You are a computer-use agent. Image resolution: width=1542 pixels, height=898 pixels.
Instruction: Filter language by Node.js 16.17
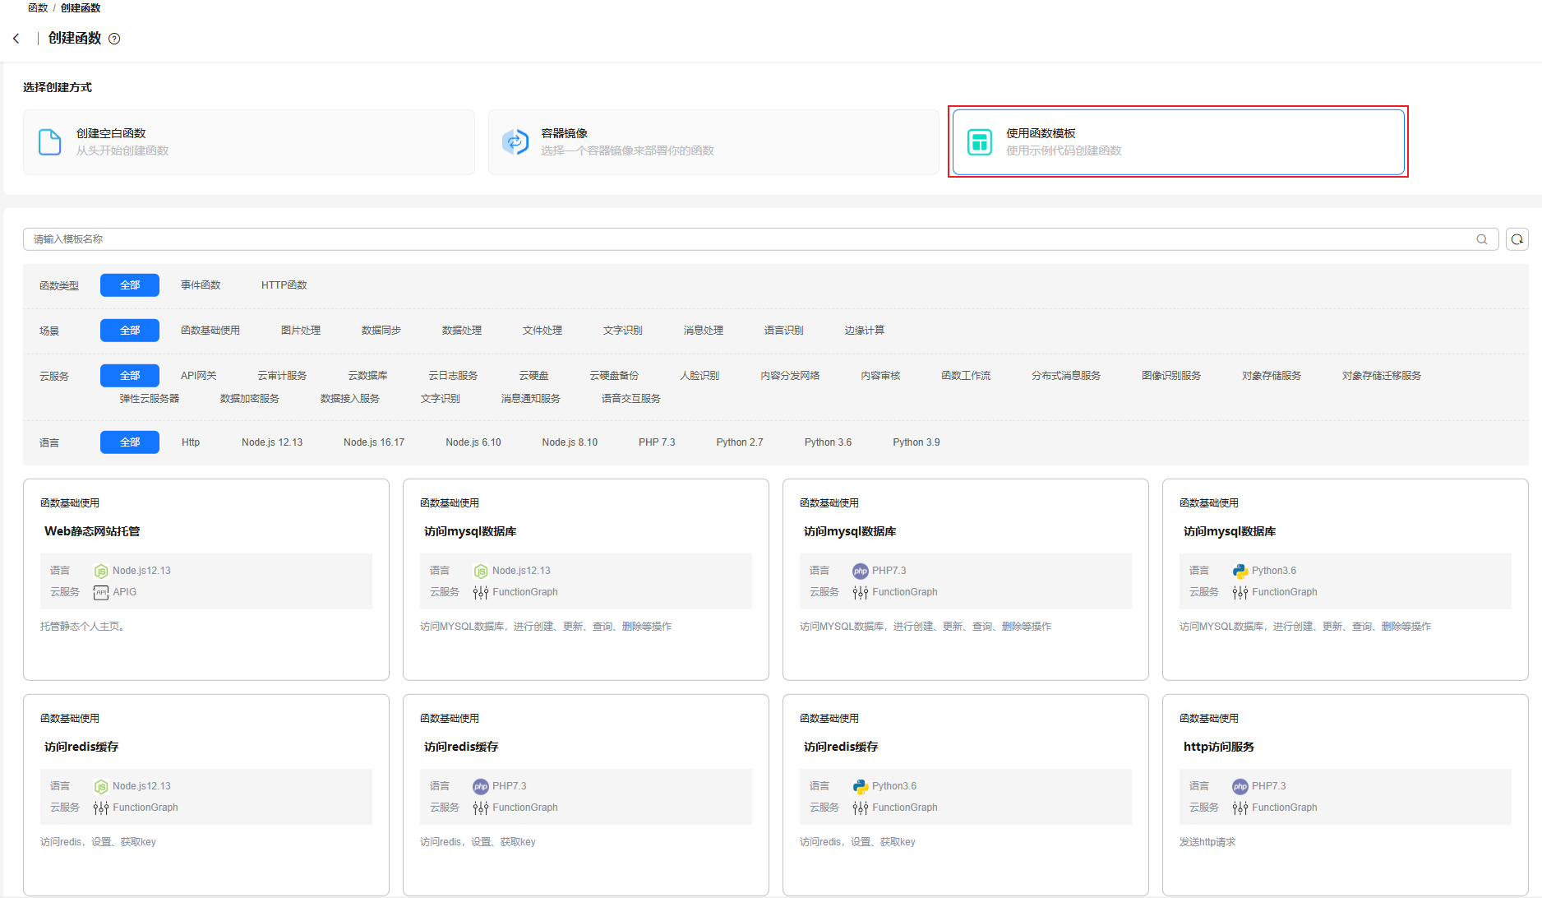(x=373, y=442)
